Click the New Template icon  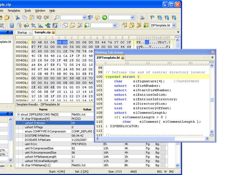point(124,25)
